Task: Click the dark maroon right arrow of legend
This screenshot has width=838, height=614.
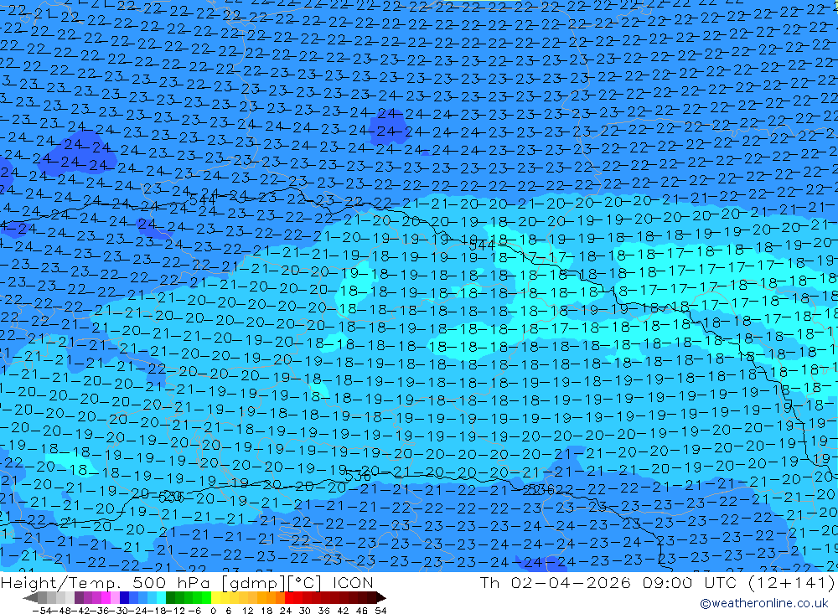Action: [x=381, y=598]
